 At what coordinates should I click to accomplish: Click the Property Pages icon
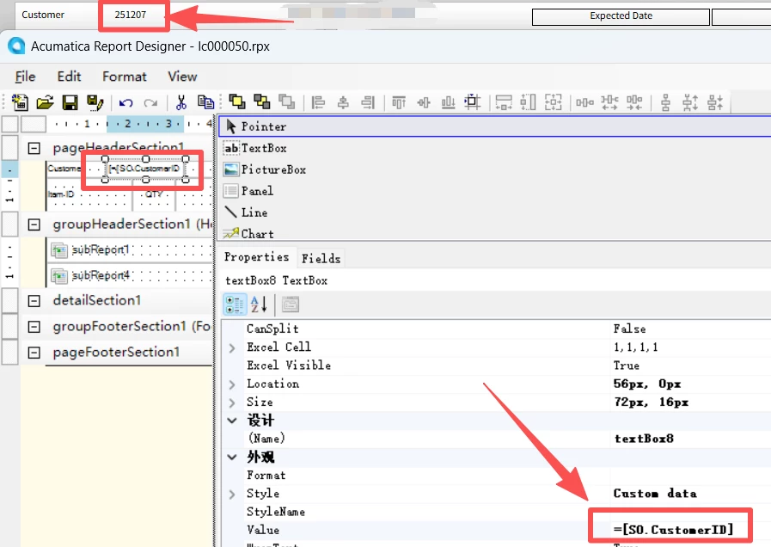(x=291, y=304)
